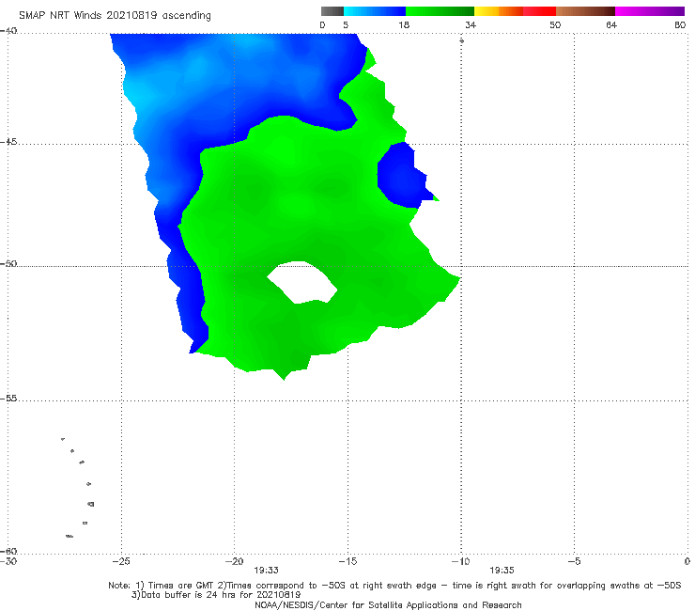This screenshot has width=695, height=611.
Task: Pick the yellow-orange segment of the color bar
Action: click(499, 11)
